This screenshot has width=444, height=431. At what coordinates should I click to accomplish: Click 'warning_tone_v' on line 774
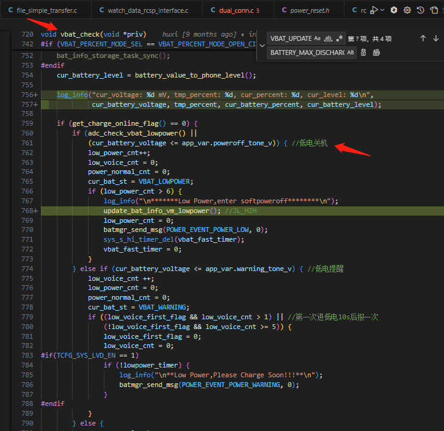tap(264, 269)
